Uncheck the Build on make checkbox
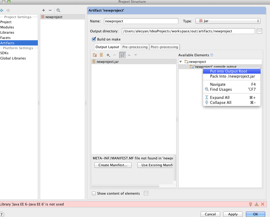Image resolution: width=270 pixels, height=217 pixels. 94,39
